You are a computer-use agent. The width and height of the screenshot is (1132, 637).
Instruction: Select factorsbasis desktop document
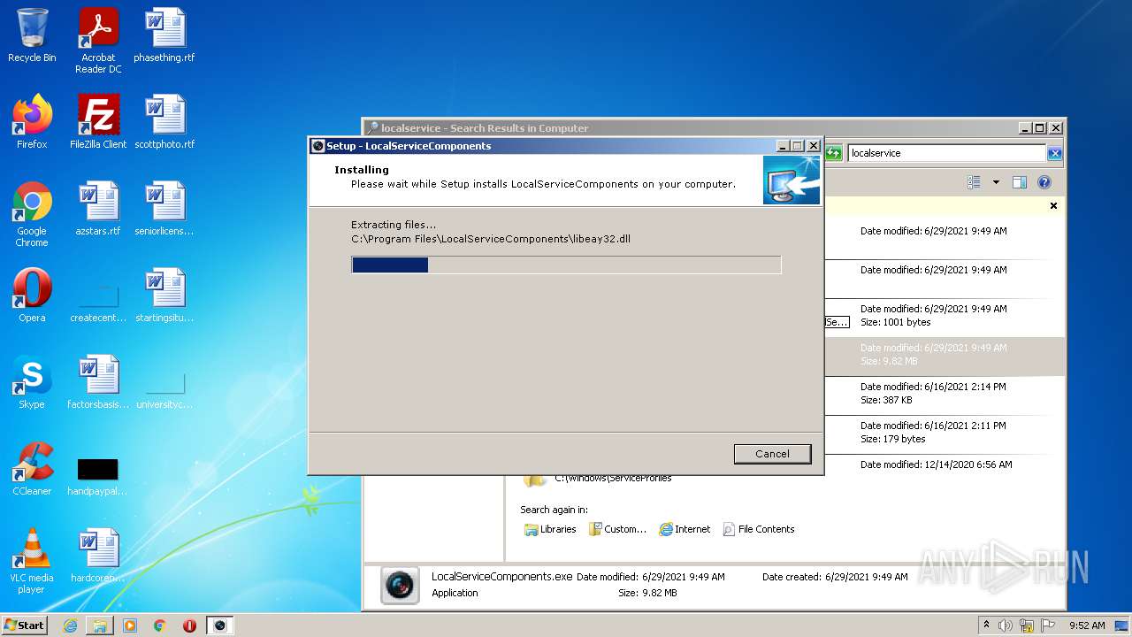click(98, 382)
